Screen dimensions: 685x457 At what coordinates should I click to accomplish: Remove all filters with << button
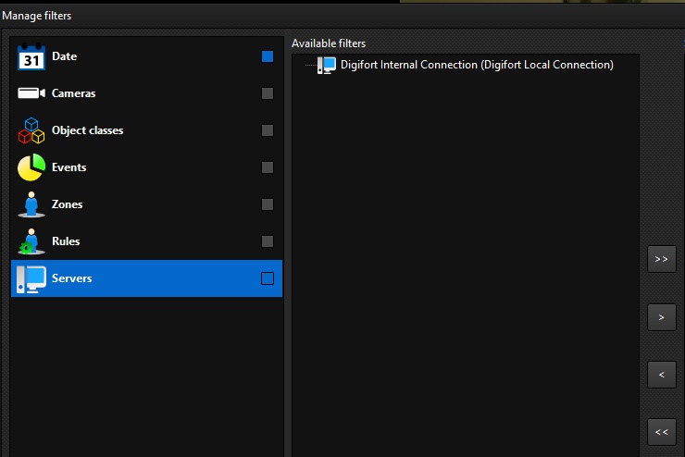[x=662, y=432]
